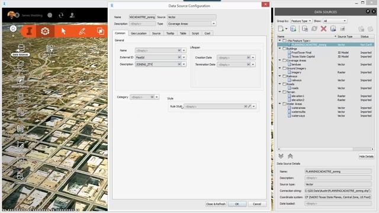This screenshot has width=379, height=213.
Task: Switch to the Tooltip tab
Action: click(170, 33)
